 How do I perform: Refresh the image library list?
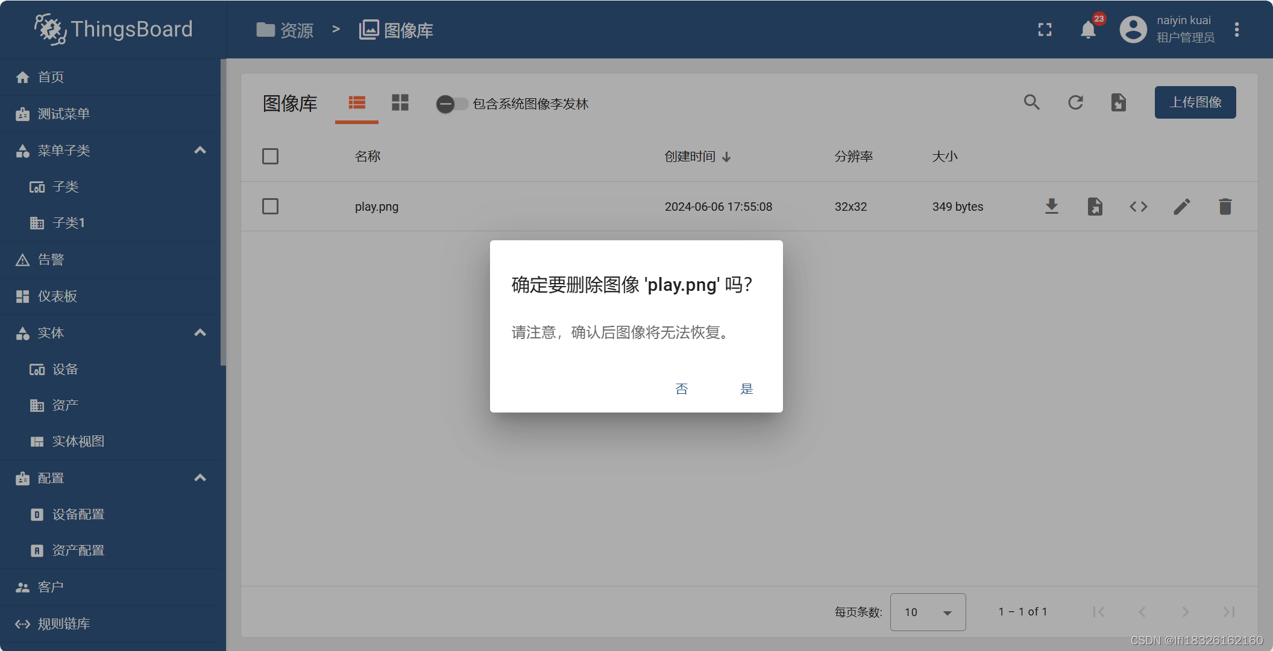(1075, 102)
